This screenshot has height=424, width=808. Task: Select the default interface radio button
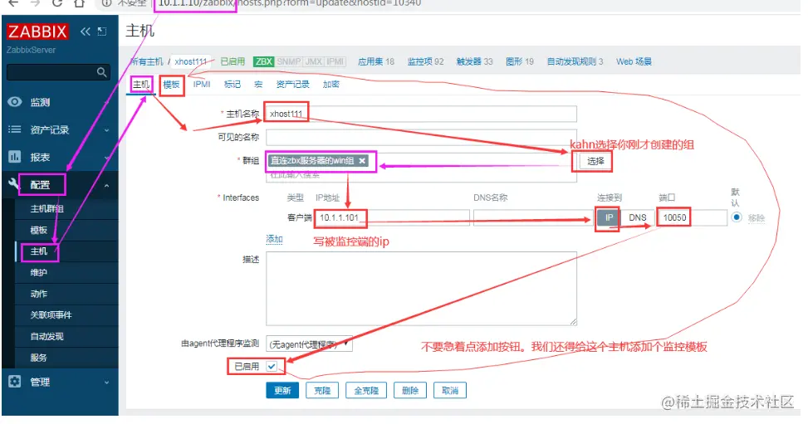(x=737, y=217)
